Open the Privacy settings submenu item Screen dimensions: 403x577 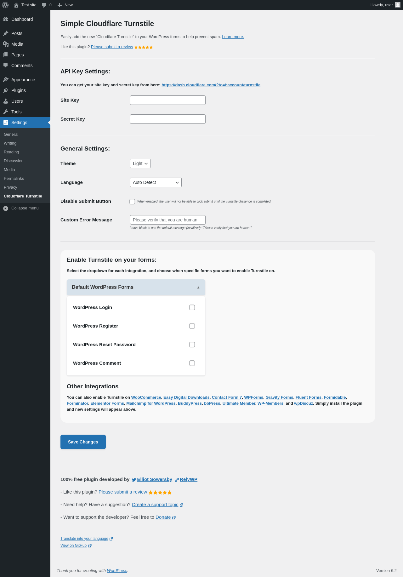(x=10, y=187)
